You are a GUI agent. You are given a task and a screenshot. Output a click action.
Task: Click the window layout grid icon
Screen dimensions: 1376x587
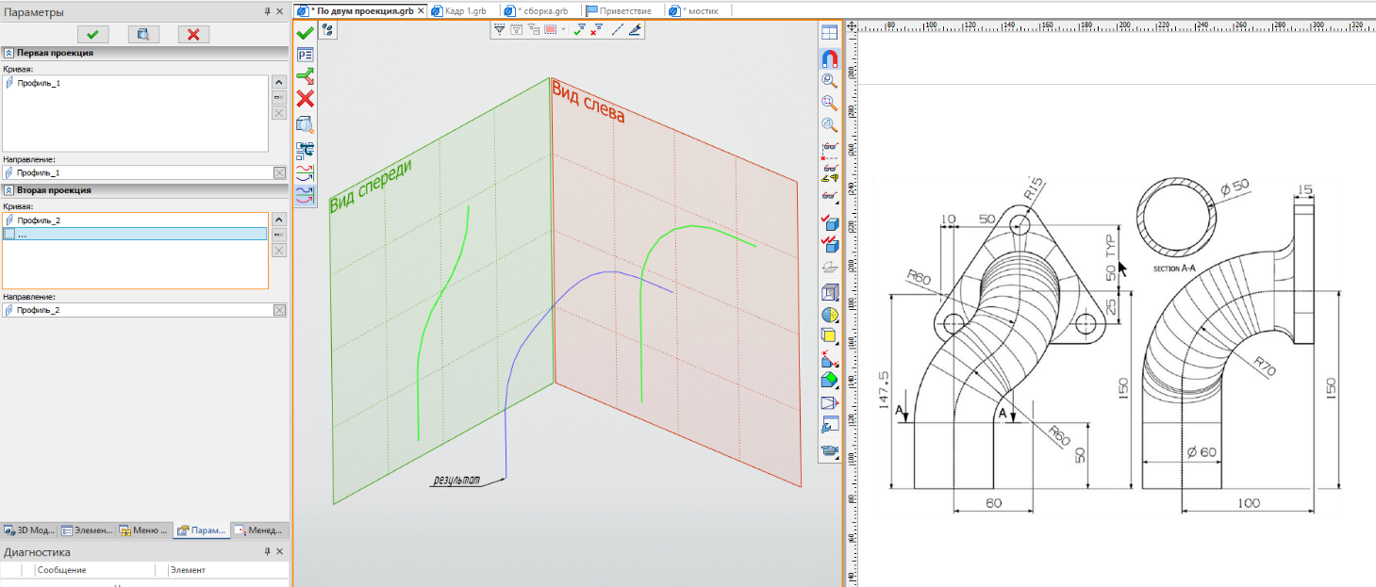tap(830, 33)
